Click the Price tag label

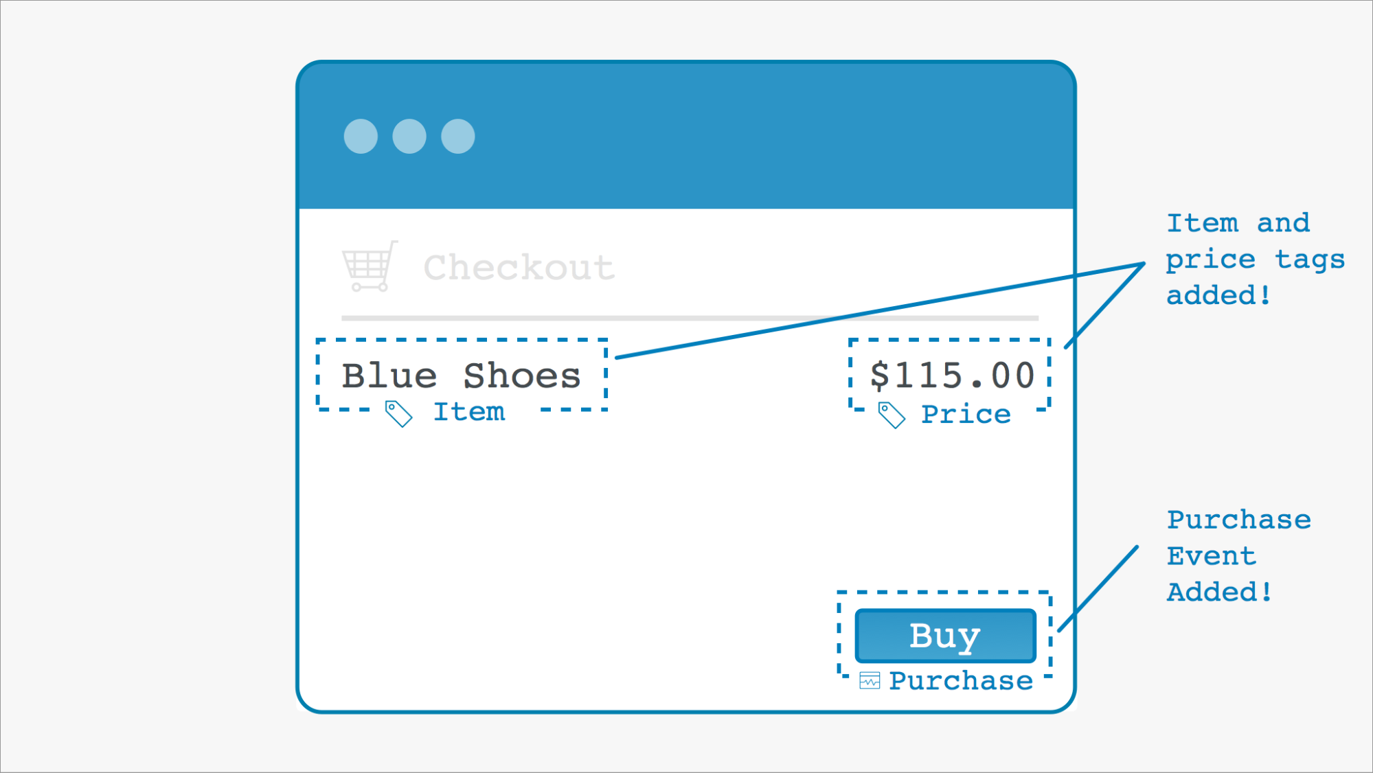[x=966, y=415]
